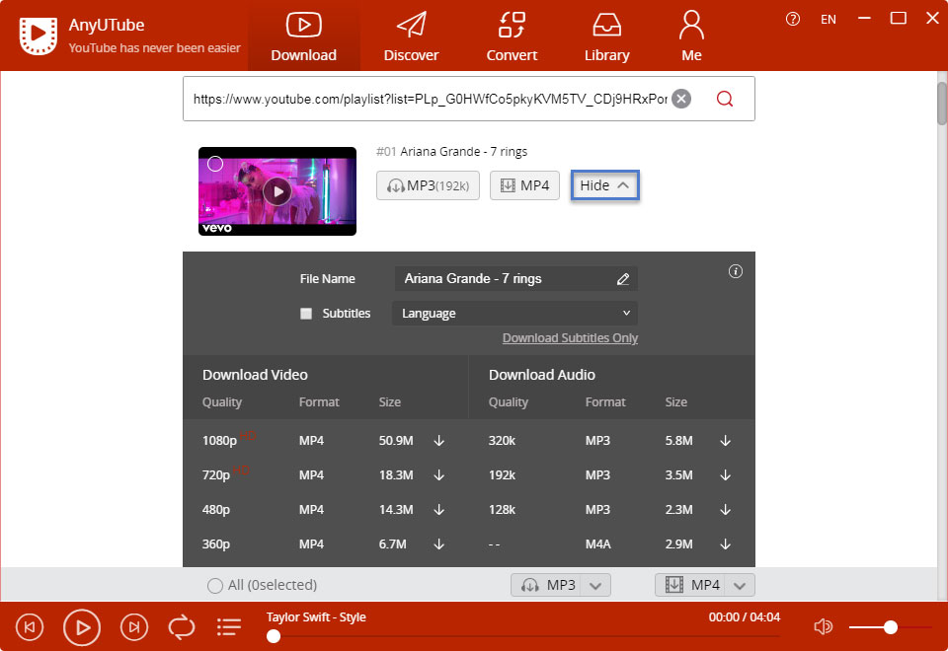948x651 pixels.
Task: Click the 320k audio quality label
Action: 502,441
